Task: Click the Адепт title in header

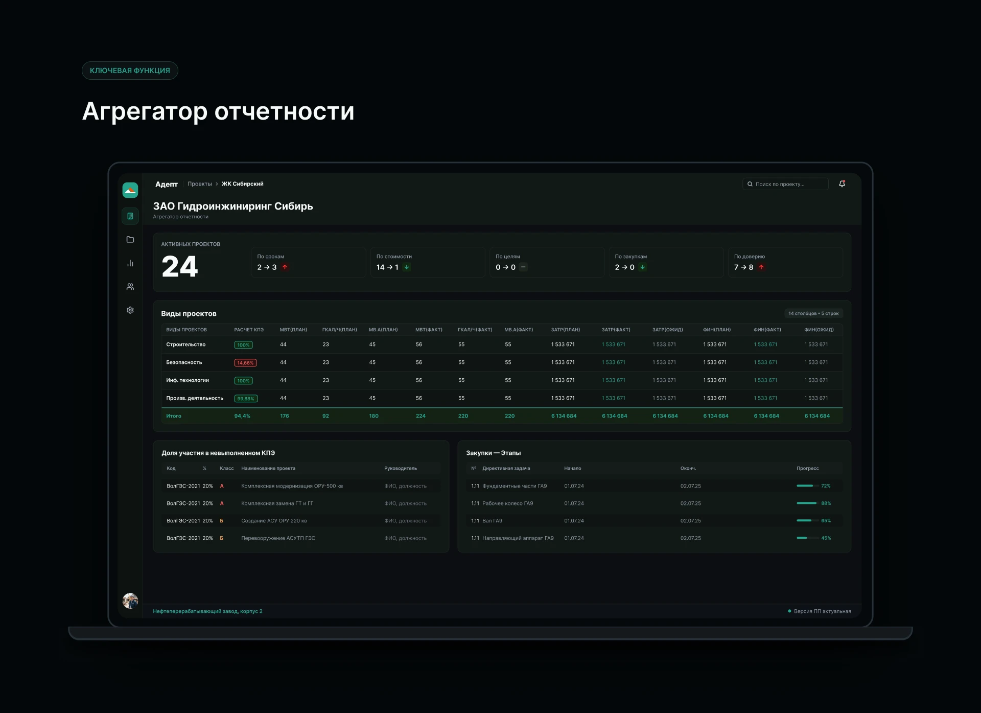Action: [167, 184]
